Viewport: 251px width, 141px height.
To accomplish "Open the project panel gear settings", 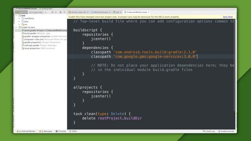I will 60,12.
